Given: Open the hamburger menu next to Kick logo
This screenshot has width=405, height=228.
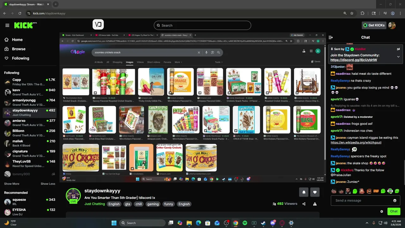Looking at the screenshot, I should coord(7,25).
